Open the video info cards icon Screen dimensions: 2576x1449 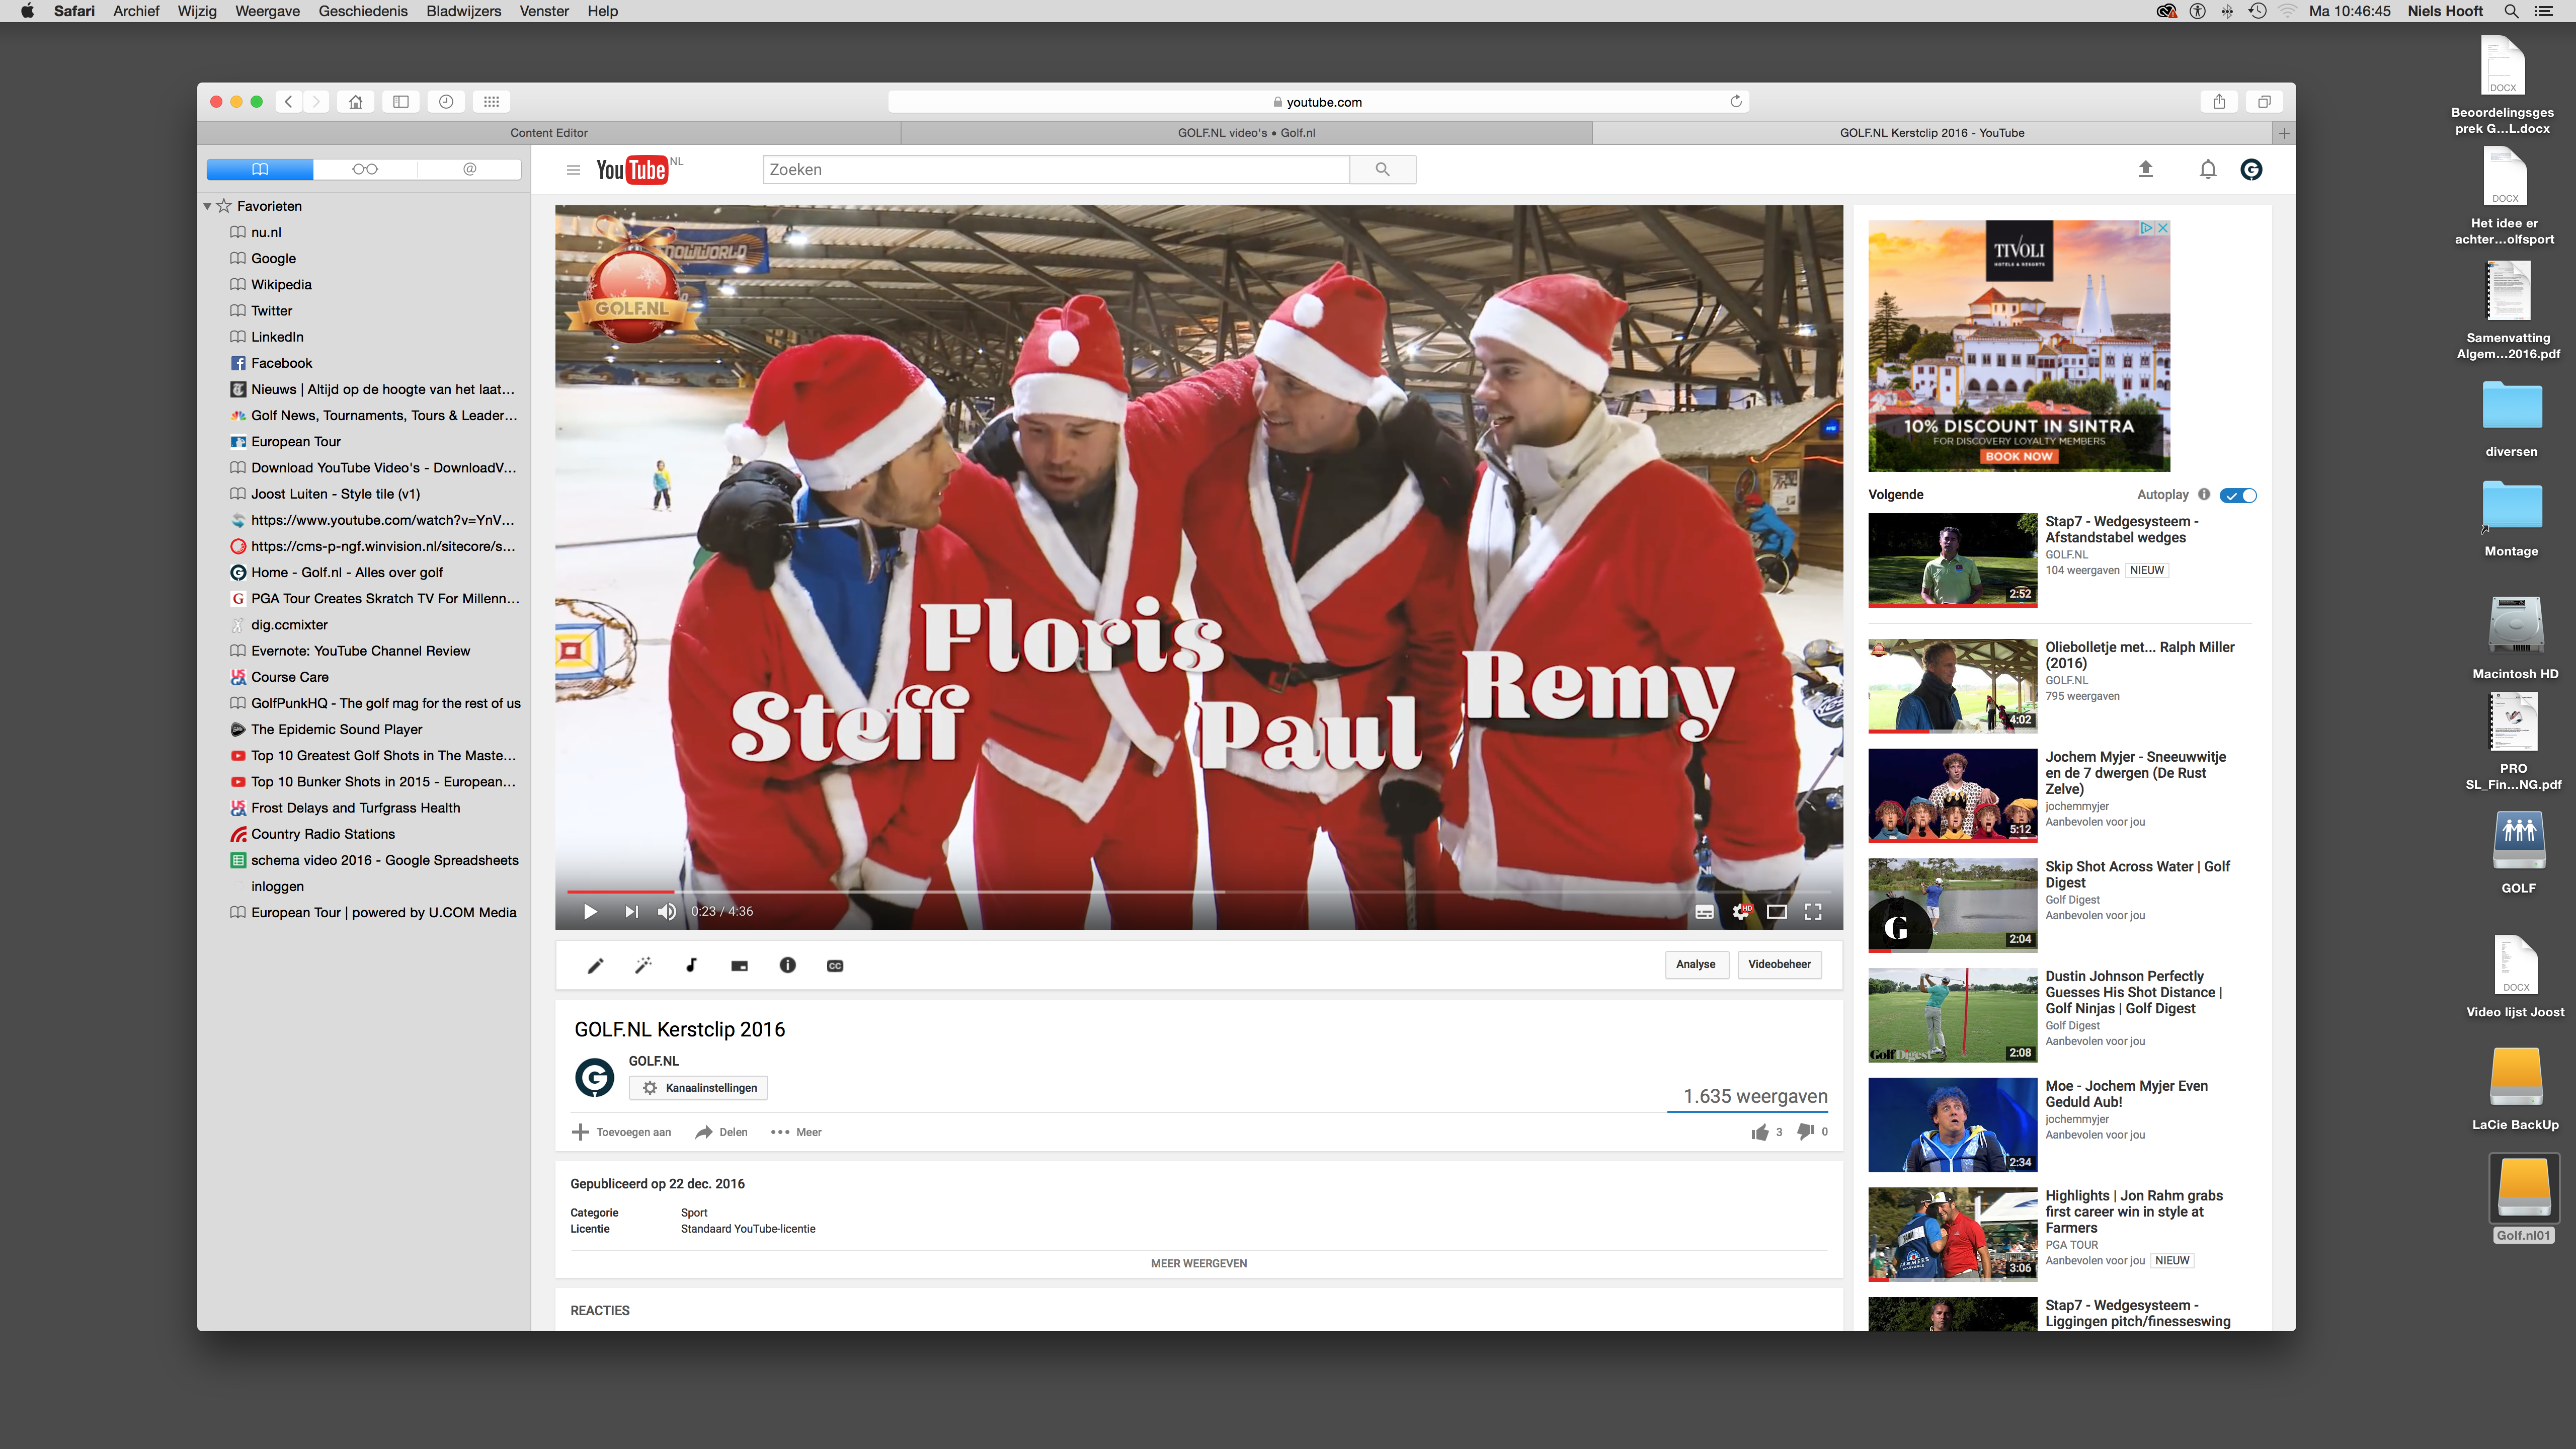(x=787, y=965)
